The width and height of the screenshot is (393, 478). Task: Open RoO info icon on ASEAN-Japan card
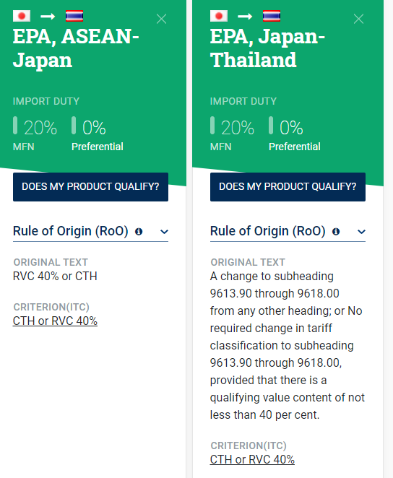pos(139,232)
